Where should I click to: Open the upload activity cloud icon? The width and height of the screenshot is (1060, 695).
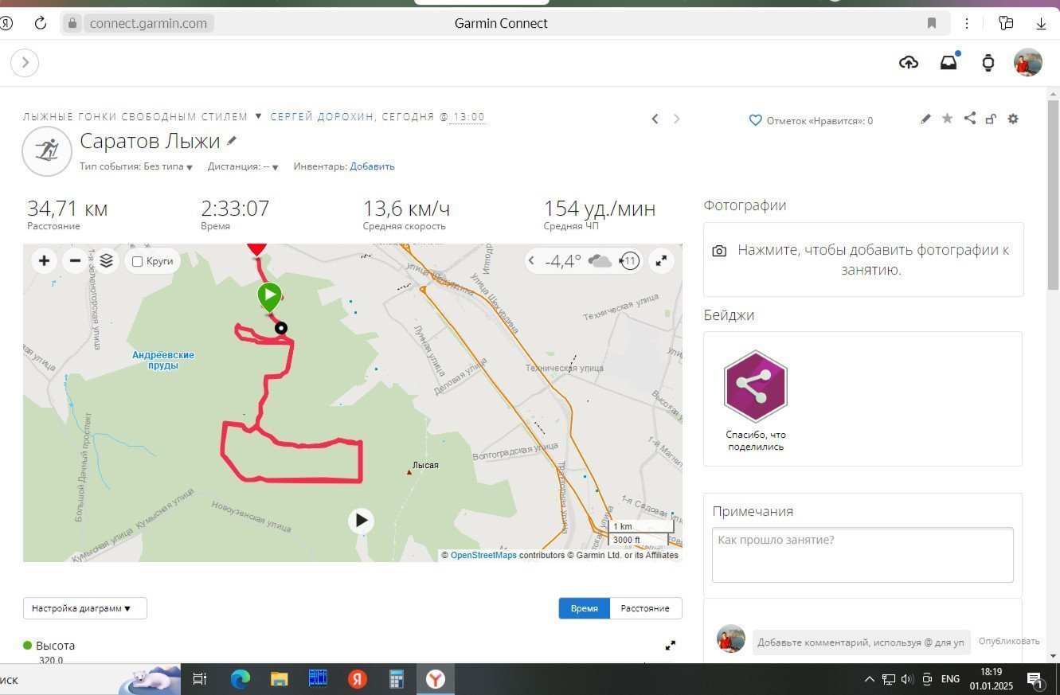coord(908,63)
